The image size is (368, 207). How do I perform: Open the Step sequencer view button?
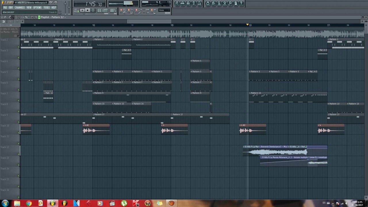183,3
